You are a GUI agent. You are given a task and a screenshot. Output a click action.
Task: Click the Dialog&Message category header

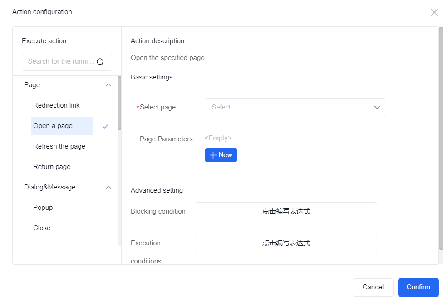tap(50, 187)
